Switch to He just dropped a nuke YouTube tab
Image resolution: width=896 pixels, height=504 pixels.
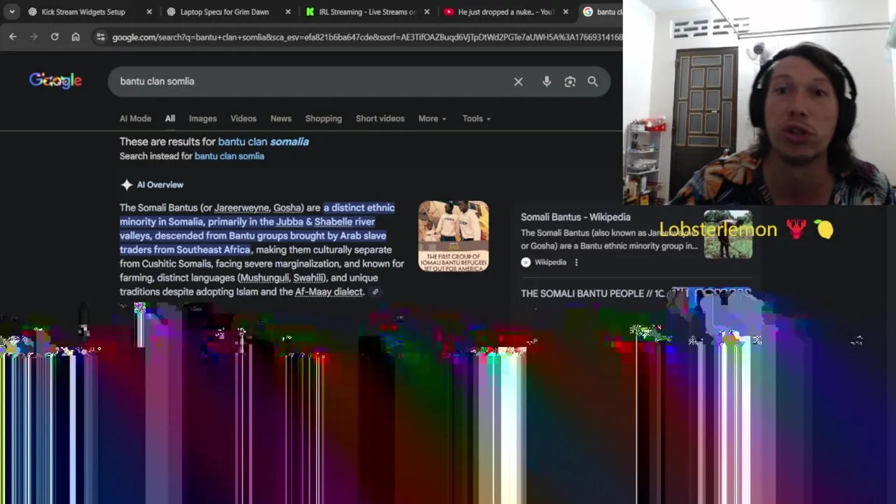point(505,12)
